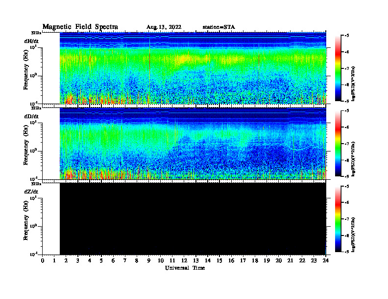
Task: Click the color scale bar beside dD/dt panel
Action: (x=338, y=144)
